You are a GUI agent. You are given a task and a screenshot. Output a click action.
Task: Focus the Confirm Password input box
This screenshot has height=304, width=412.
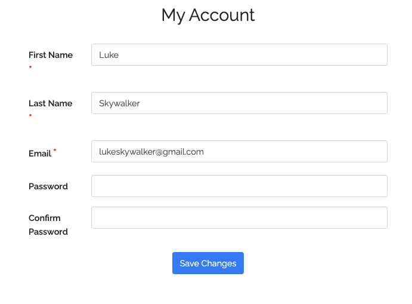238,218
